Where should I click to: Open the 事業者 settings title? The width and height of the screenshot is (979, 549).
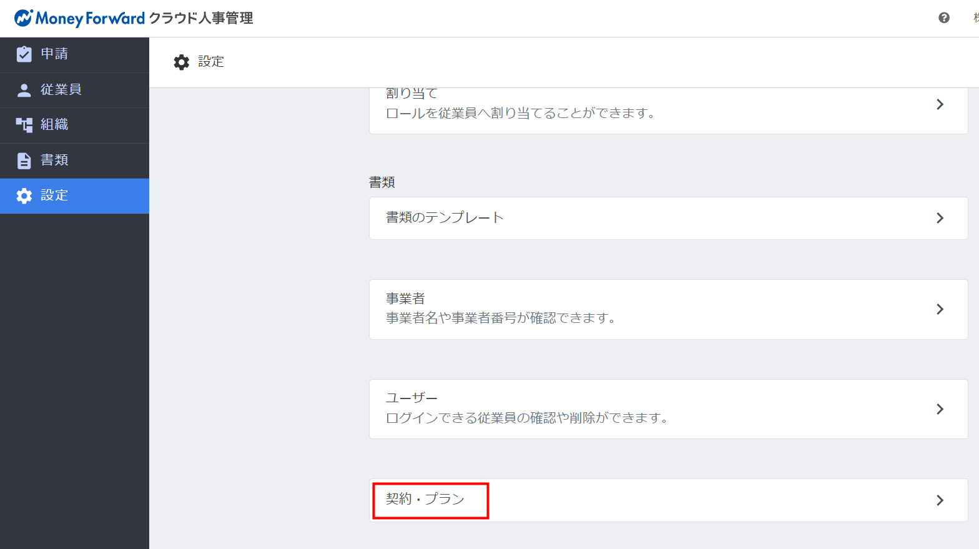(405, 299)
